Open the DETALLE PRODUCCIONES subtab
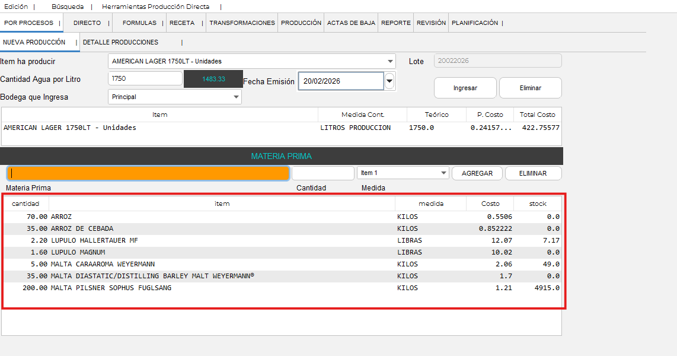677x356 pixels. tap(120, 42)
